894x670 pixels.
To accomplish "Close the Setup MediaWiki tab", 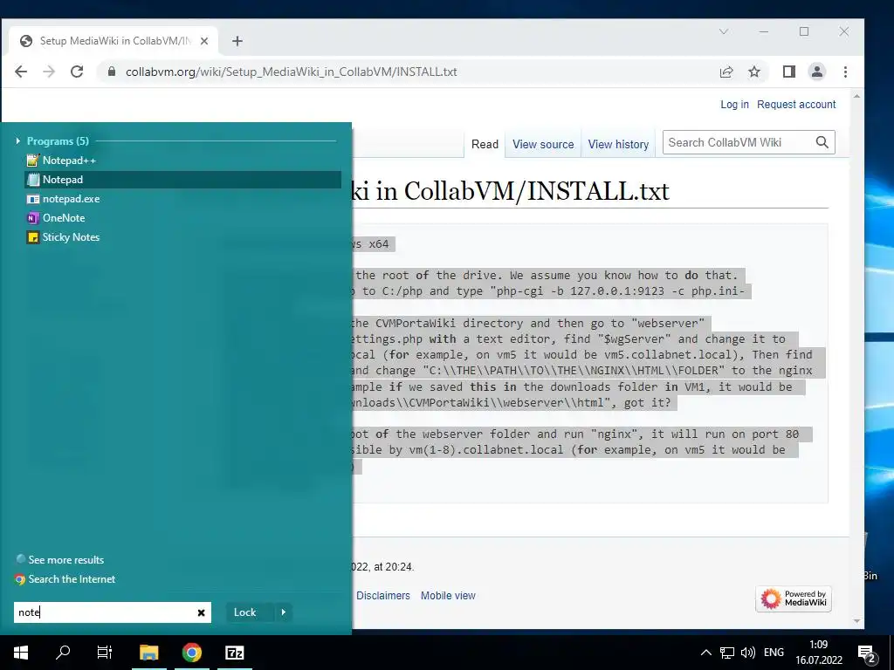I will 204,41.
